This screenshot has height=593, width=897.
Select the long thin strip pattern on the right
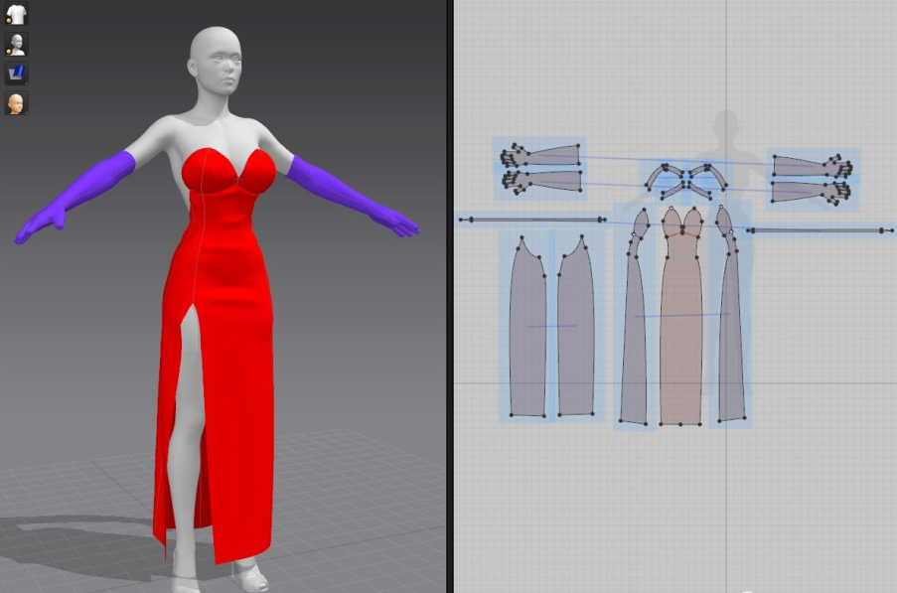pyautogui.click(x=820, y=230)
